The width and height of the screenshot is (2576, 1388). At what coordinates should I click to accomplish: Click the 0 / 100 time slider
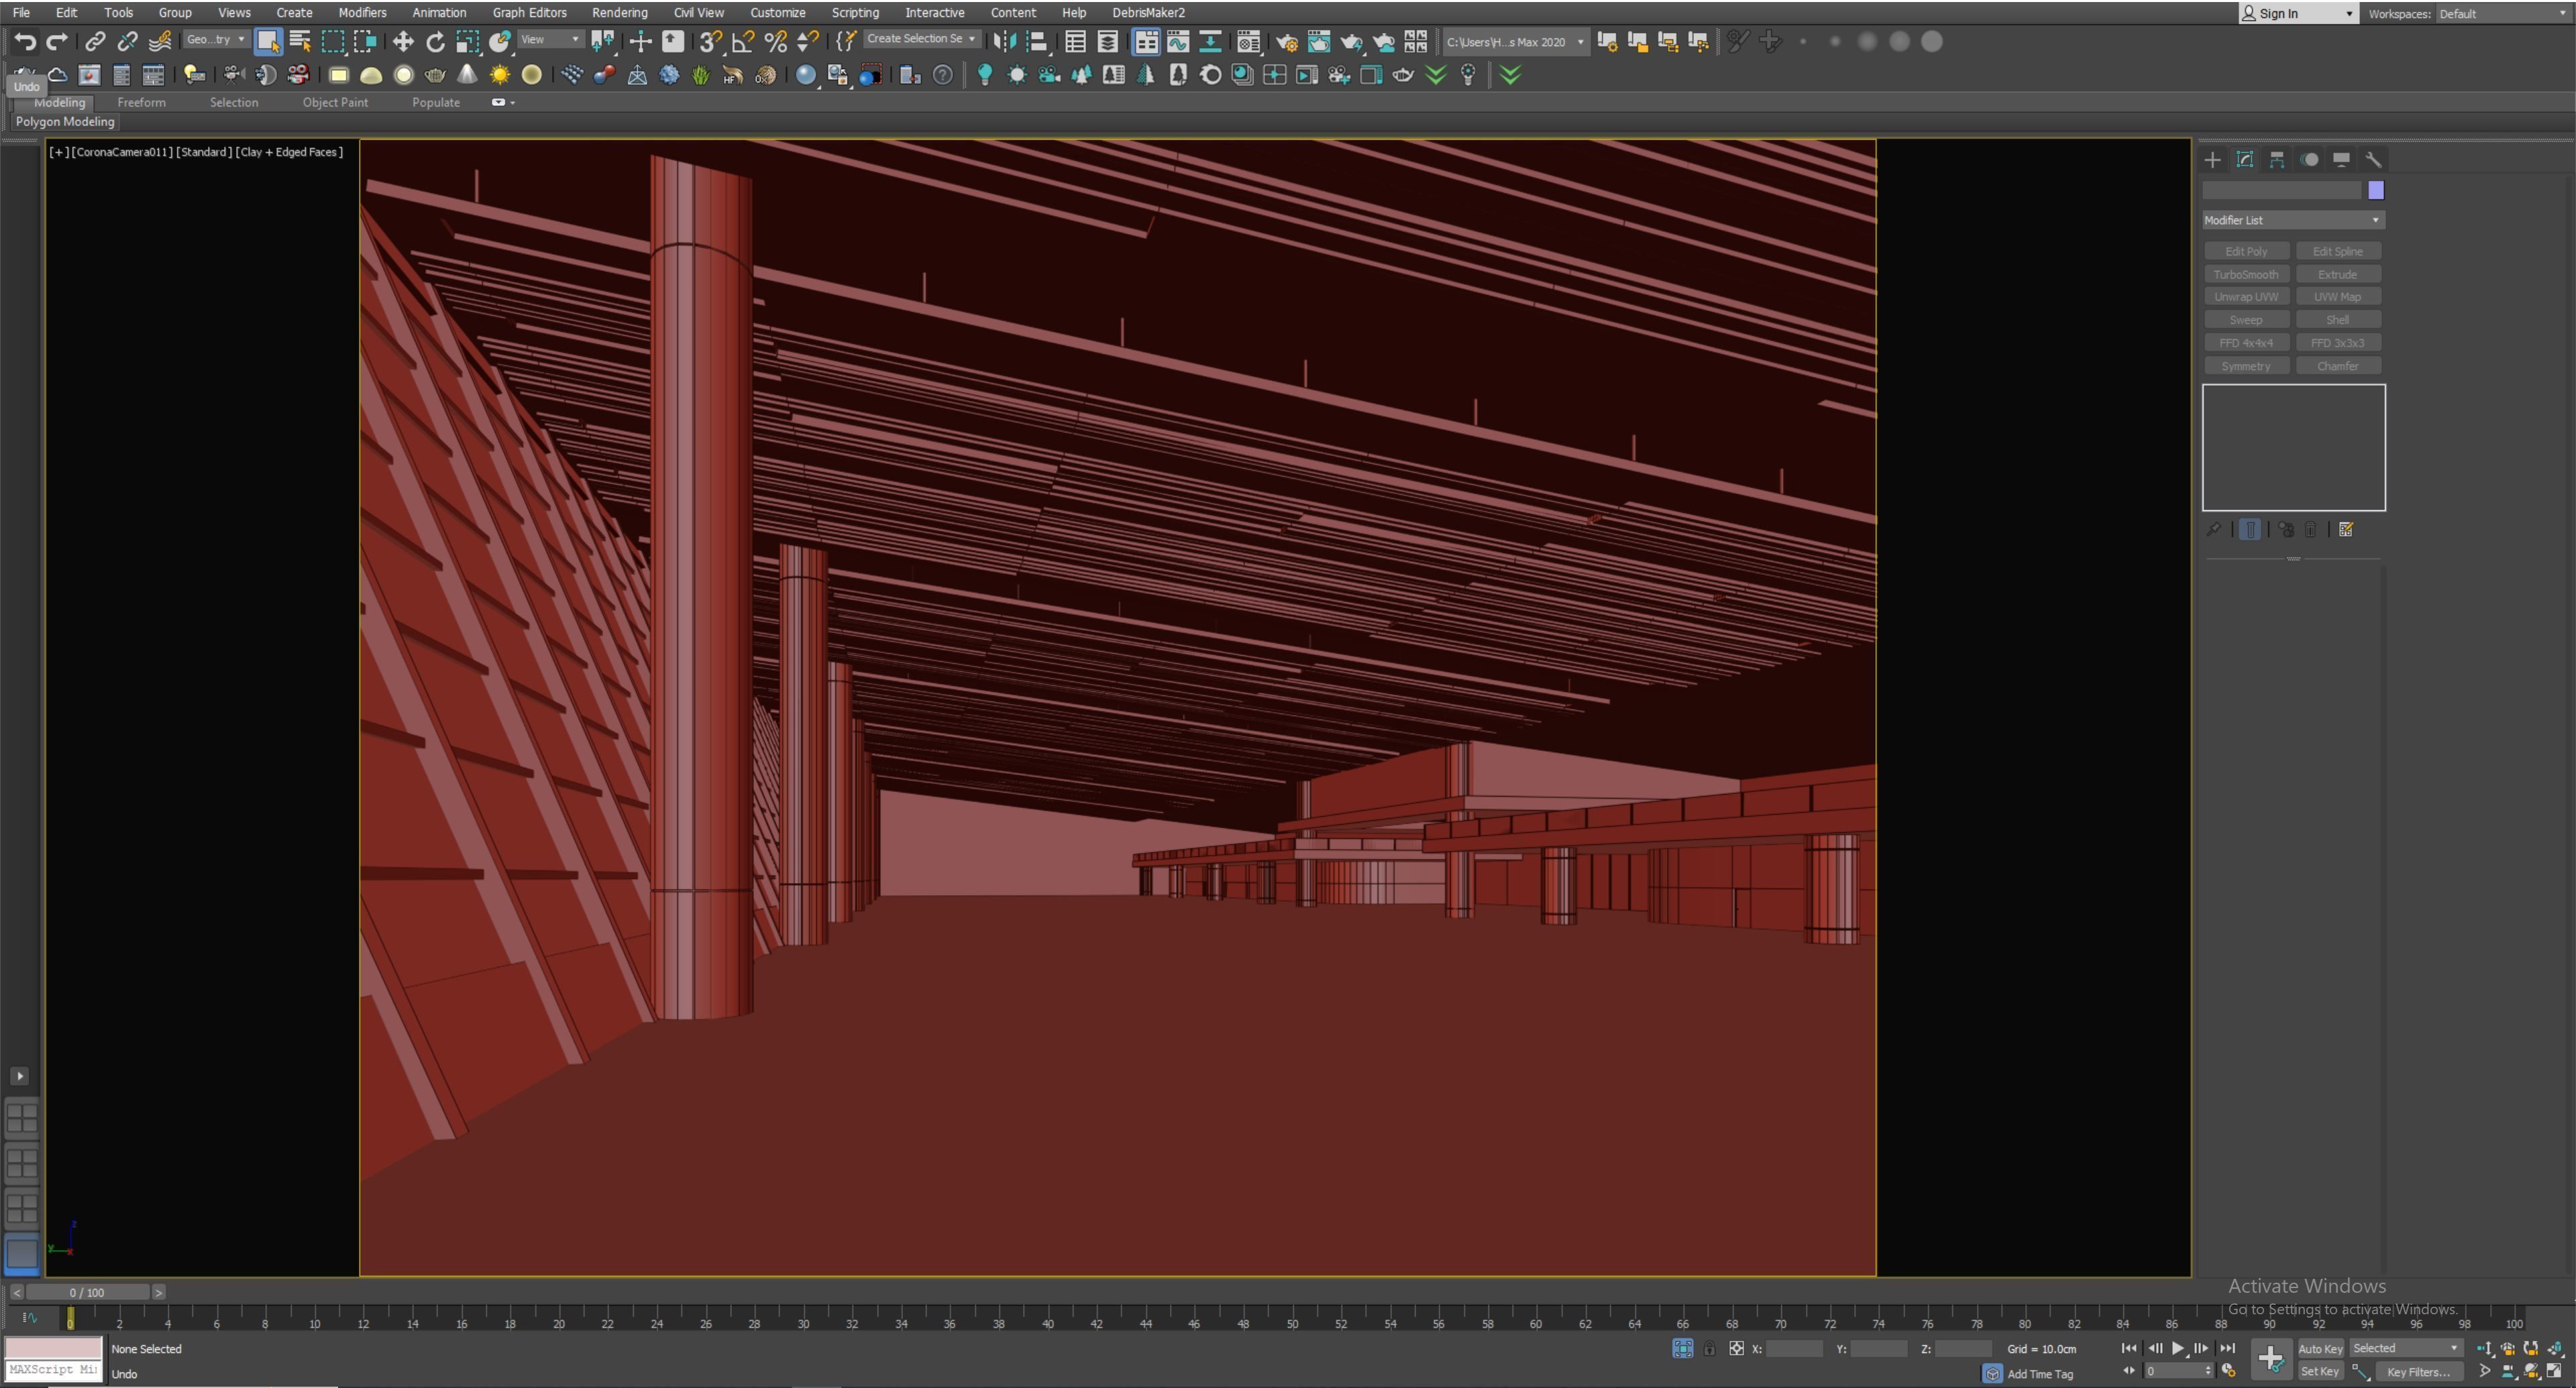pos(87,1292)
